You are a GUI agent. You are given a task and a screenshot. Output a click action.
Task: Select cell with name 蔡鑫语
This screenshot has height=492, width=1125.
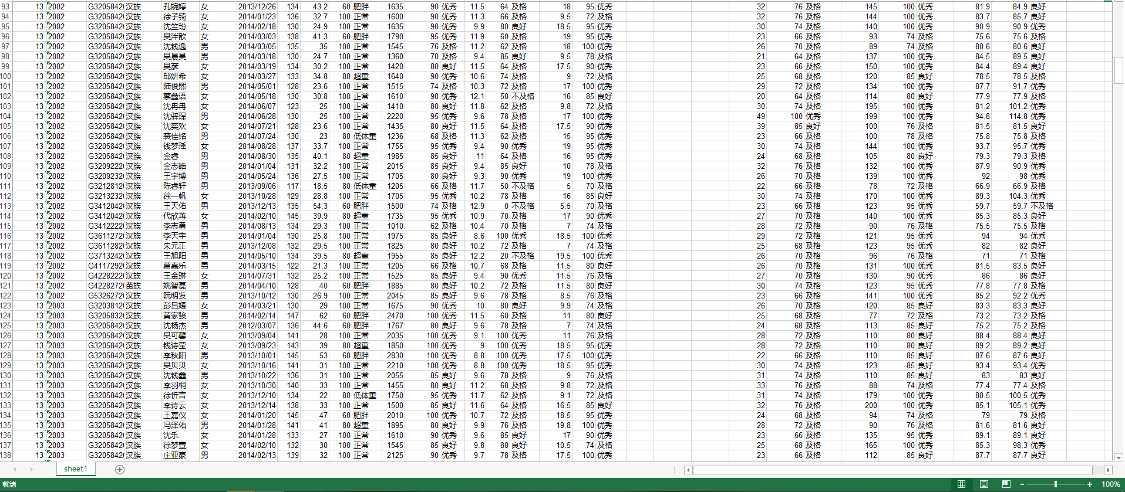tap(180, 96)
